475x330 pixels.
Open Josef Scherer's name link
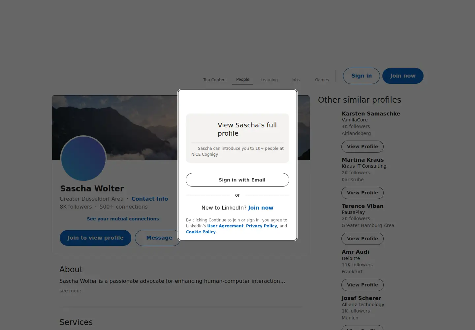(361, 298)
